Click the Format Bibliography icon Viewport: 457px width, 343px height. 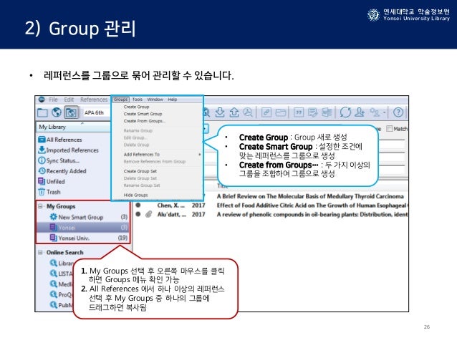tap(313, 112)
